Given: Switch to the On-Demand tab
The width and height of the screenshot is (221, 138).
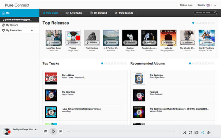Looking at the screenshot, I should click(98, 13).
